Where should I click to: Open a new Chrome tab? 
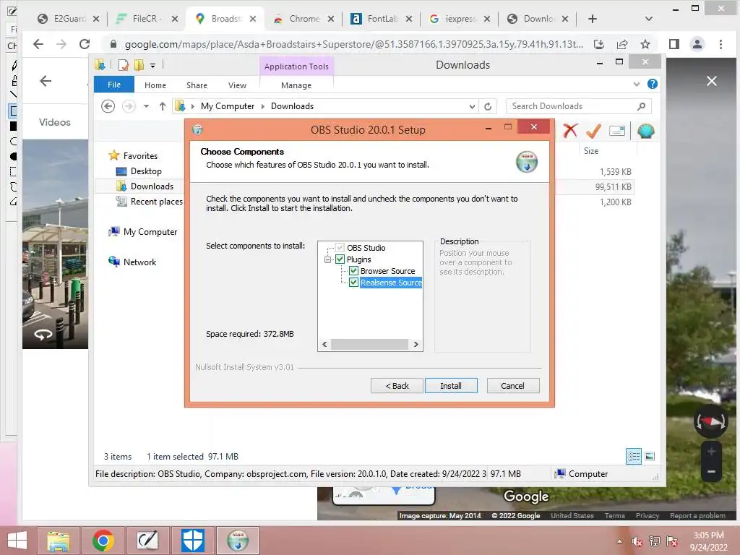coord(593,19)
